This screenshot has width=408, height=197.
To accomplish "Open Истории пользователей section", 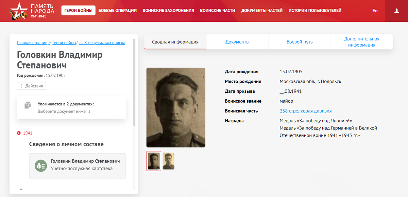I will [315, 11].
